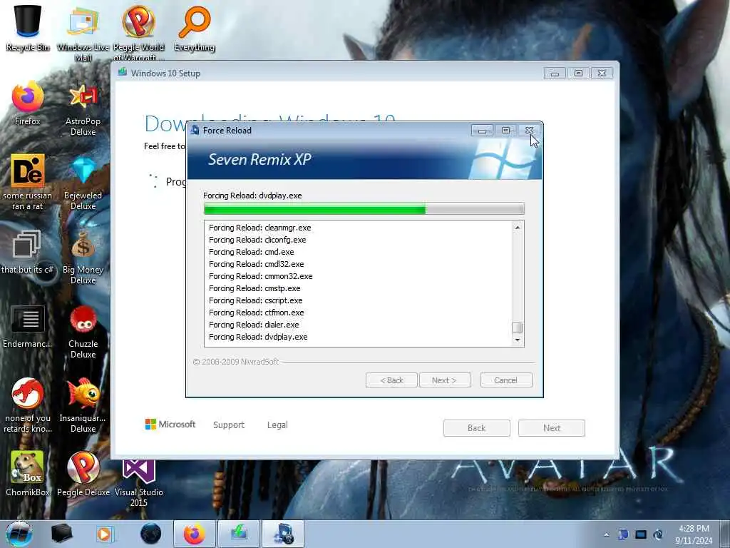Open Windows Live Mail desktop shortcut
Image resolution: width=730 pixels, height=548 pixels.
[83, 33]
